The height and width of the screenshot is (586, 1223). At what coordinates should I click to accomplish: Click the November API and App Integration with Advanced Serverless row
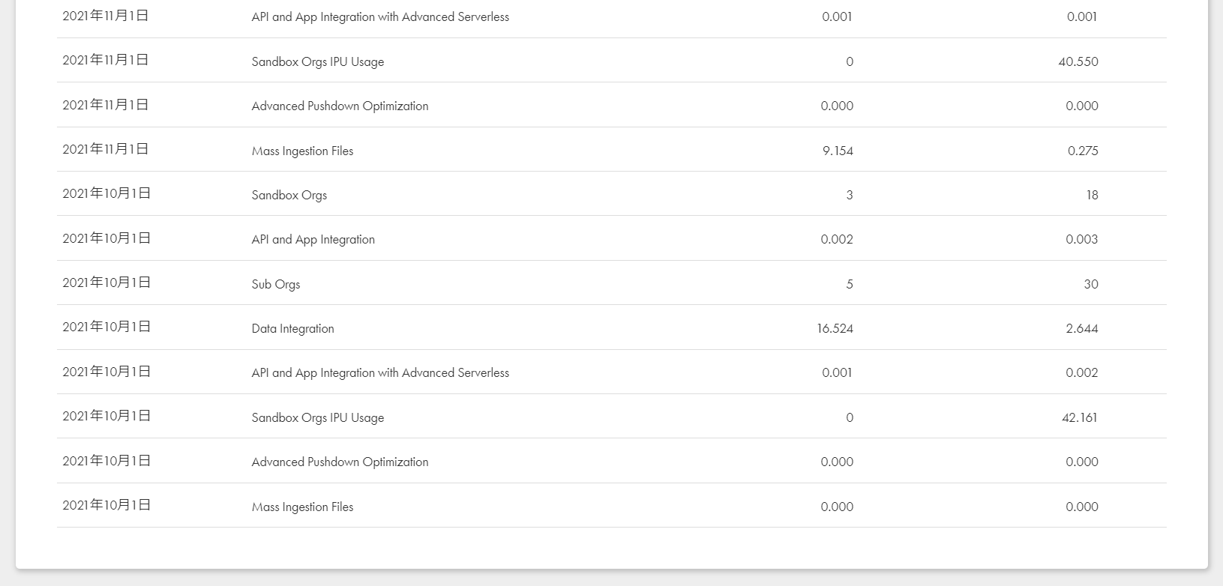coord(611,16)
